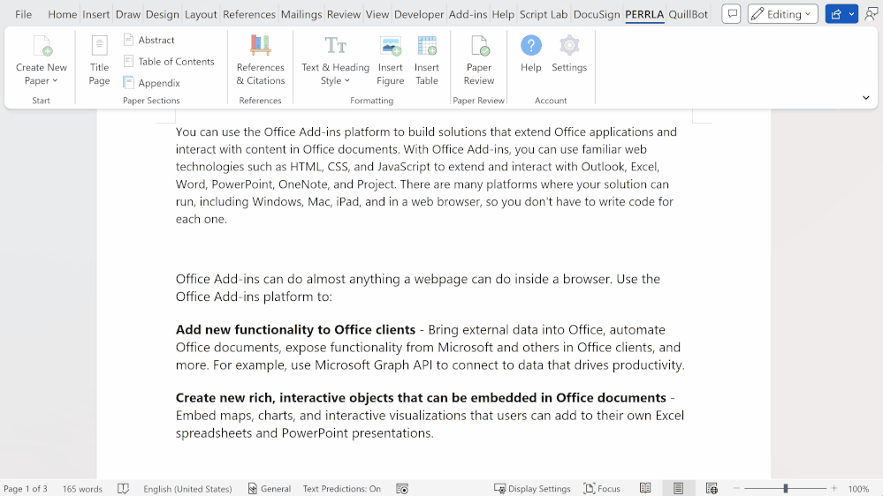The image size is (883, 496).
Task: Switch to the DocuSign tab
Action: pos(597,14)
